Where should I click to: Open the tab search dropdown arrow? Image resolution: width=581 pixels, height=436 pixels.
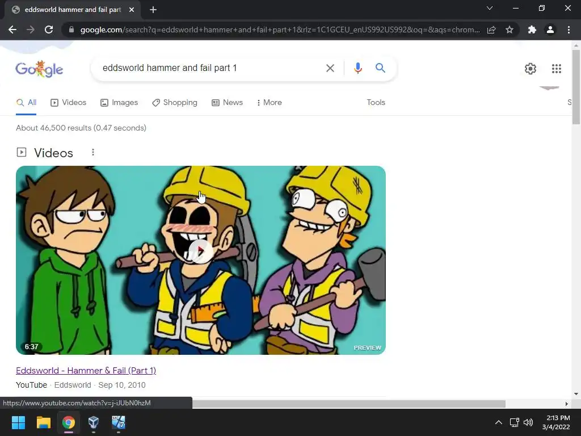coord(490,8)
